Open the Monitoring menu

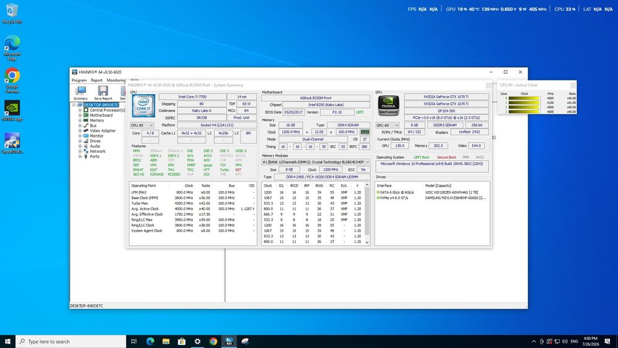coord(116,80)
